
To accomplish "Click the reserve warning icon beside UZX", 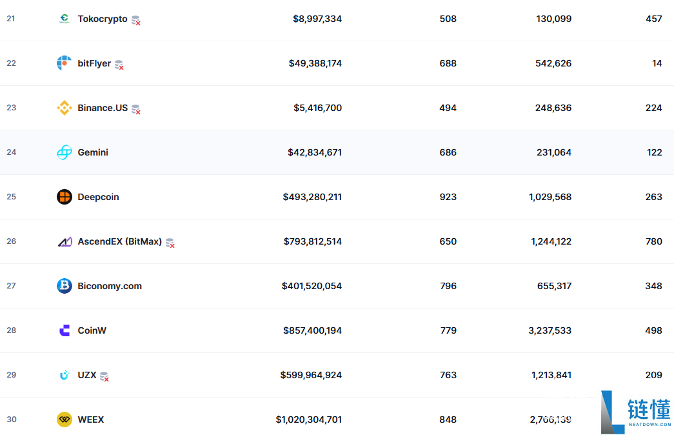I will coord(104,376).
